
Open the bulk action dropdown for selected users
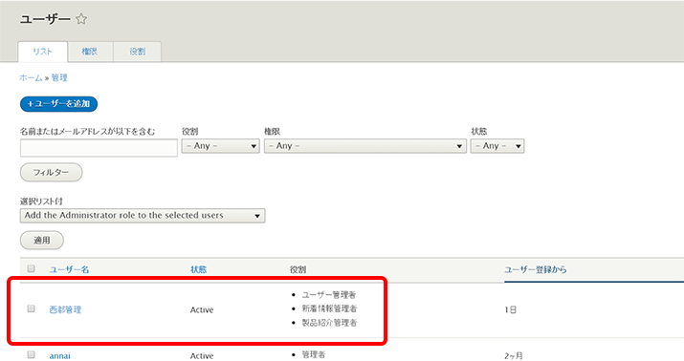point(143,216)
